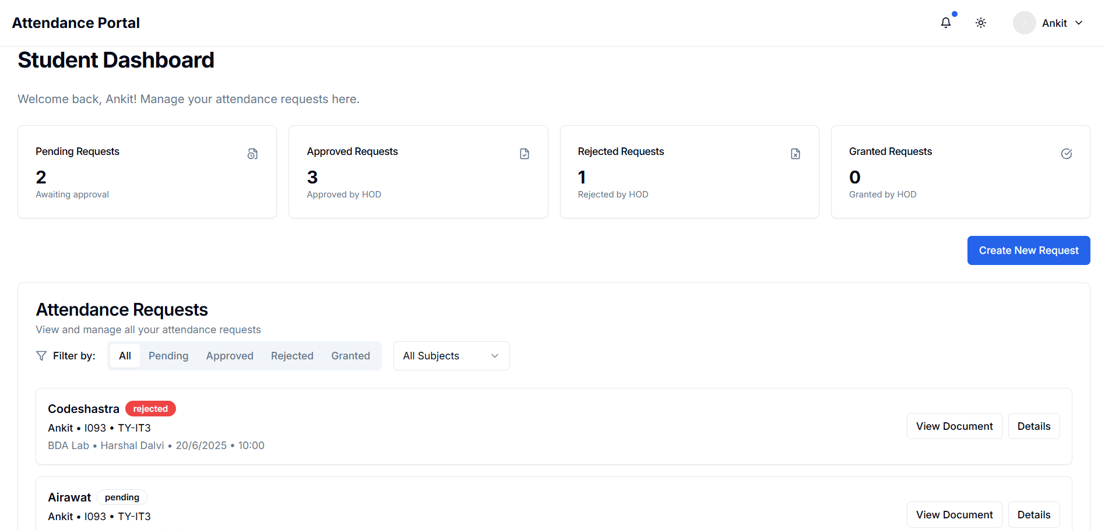This screenshot has width=1105, height=530.
Task: Toggle the light/dark theme sun icon
Action: point(981,23)
